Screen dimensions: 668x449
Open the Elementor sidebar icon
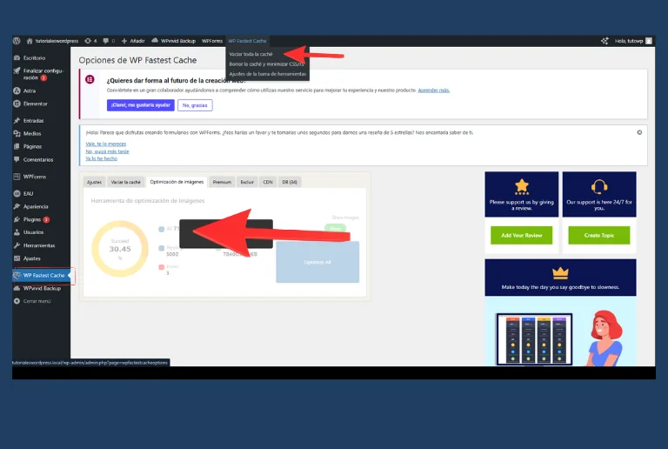point(17,103)
